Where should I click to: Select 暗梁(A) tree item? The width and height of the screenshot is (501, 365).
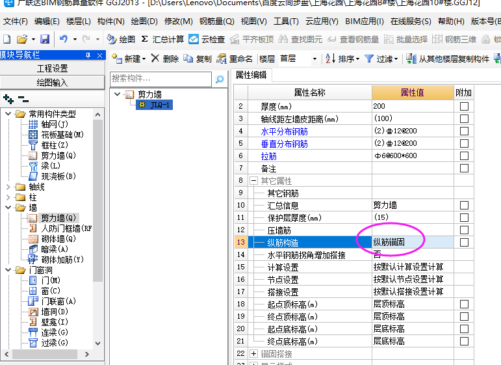(x=48, y=249)
